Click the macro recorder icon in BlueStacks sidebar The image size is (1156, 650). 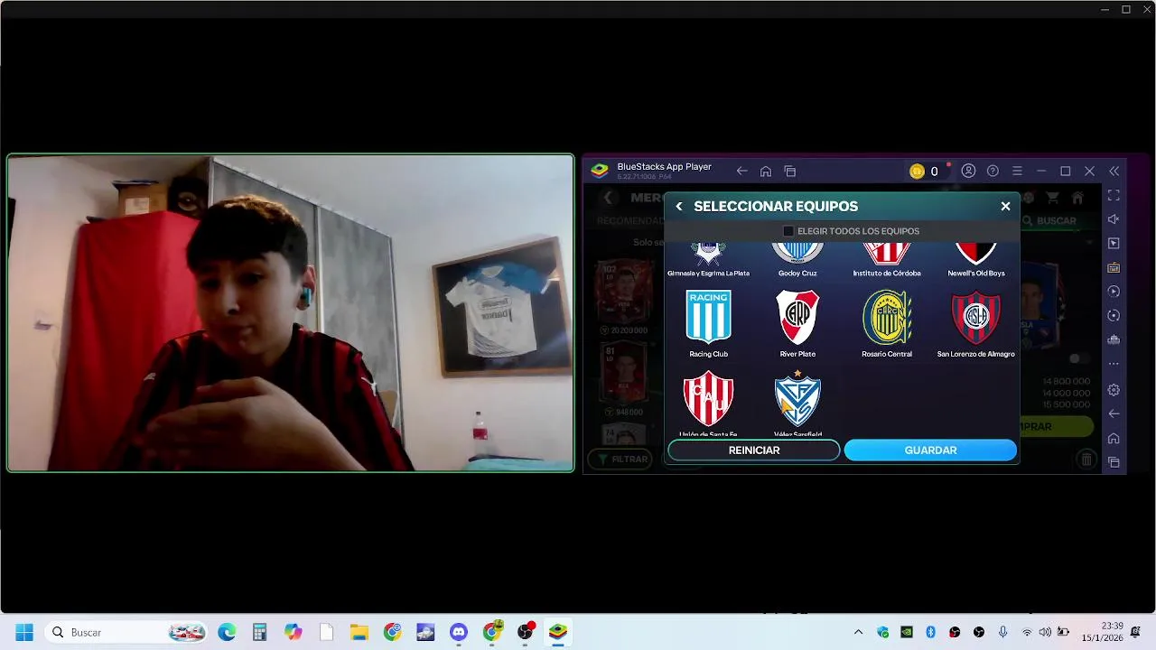1114,292
